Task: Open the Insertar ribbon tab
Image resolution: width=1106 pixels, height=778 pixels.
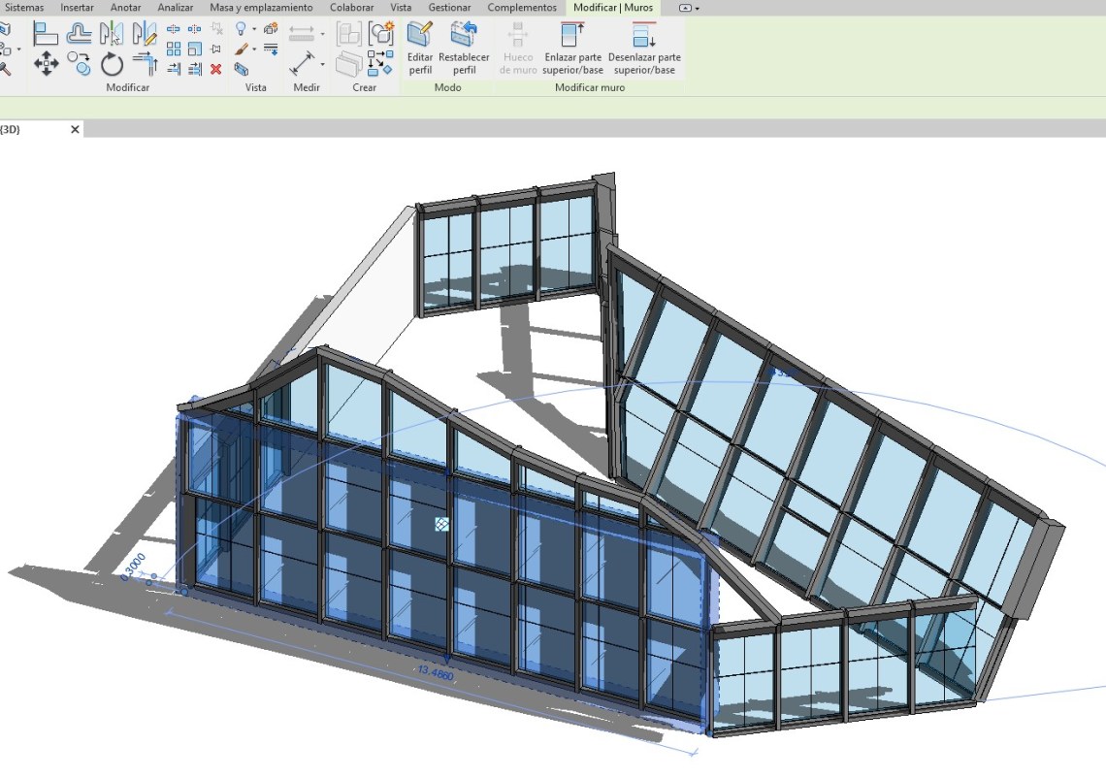Action: tap(77, 8)
